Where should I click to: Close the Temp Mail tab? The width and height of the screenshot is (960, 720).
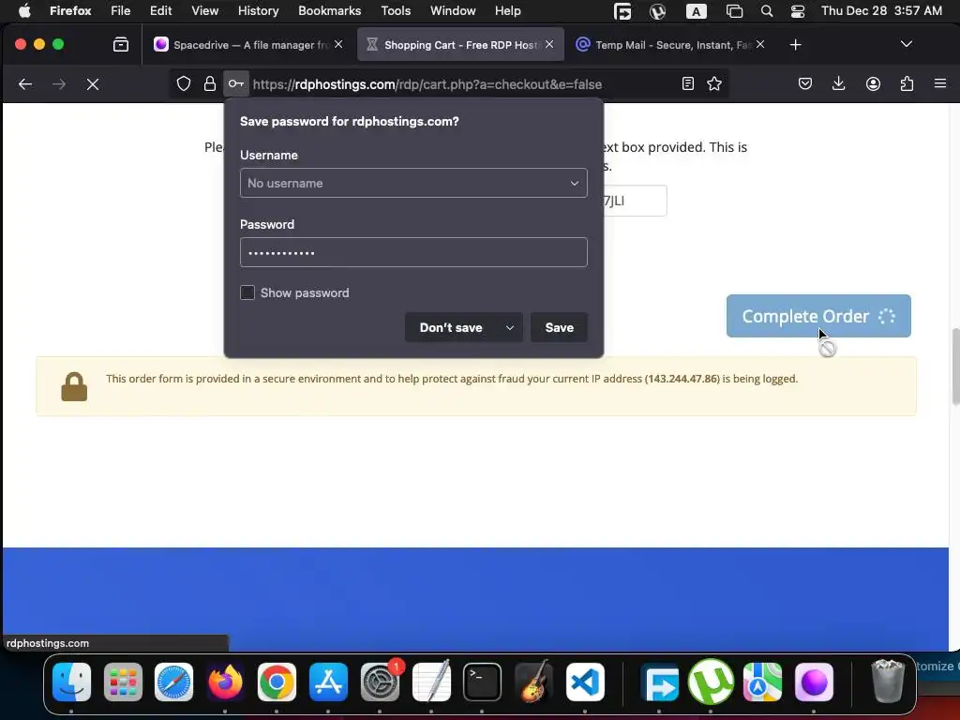[x=759, y=44]
